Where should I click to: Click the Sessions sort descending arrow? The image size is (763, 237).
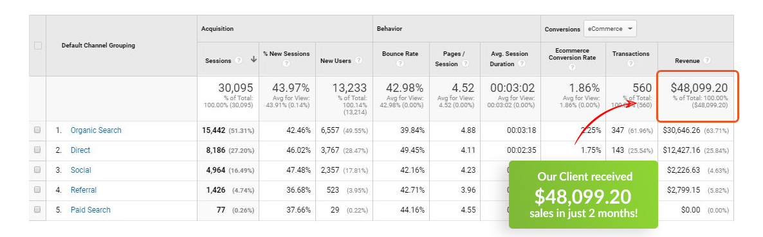click(253, 60)
